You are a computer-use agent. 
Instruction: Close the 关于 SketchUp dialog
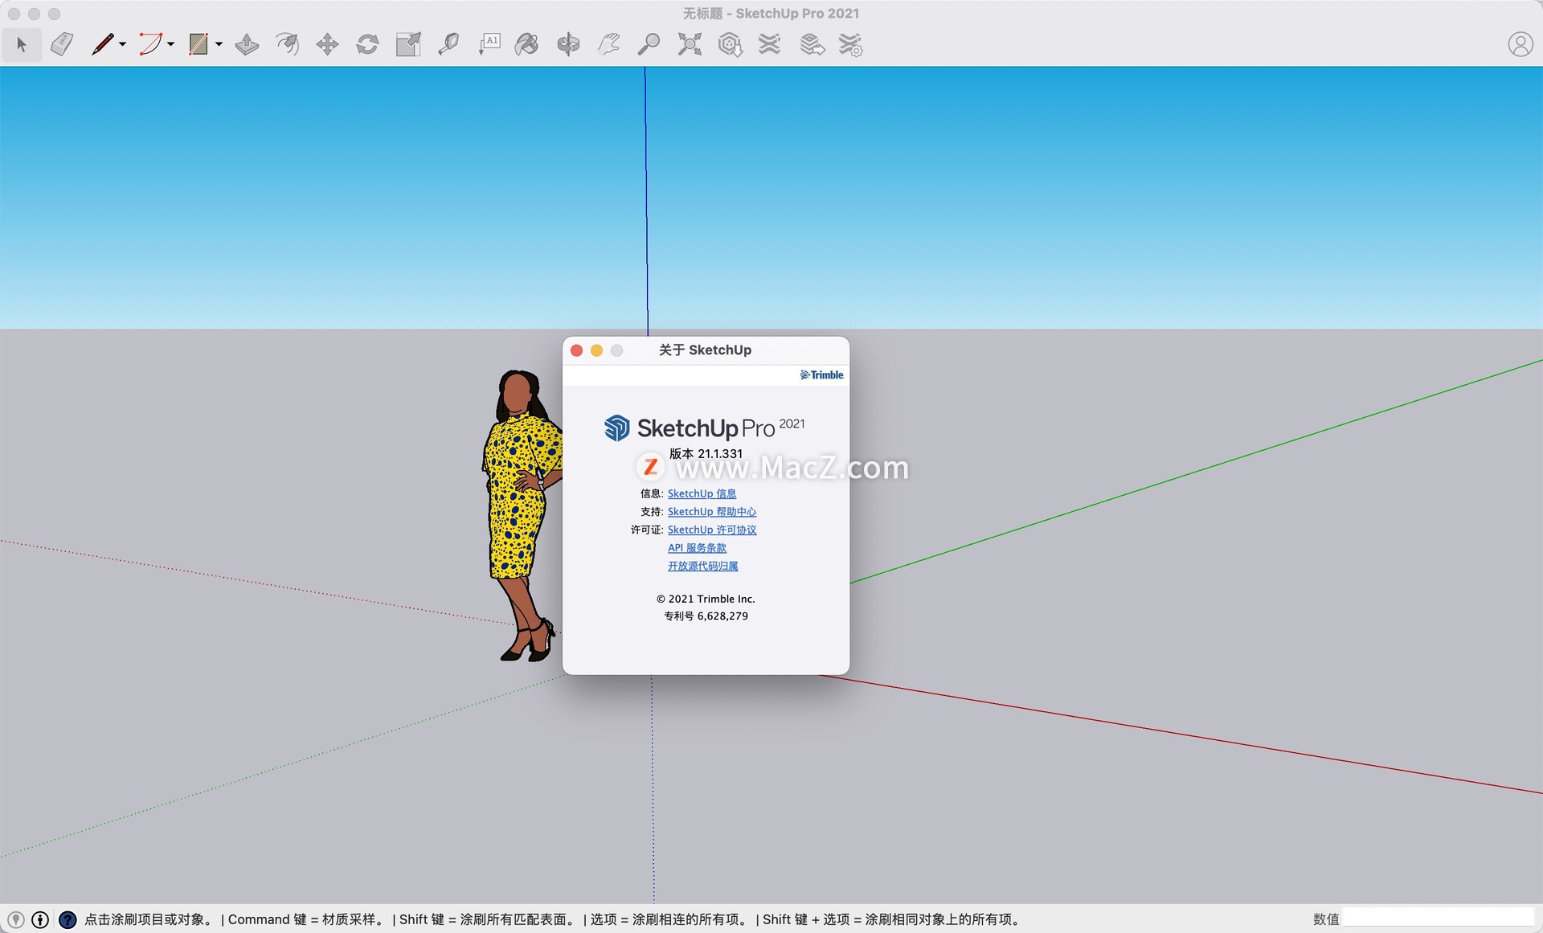pyautogui.click(x=576, y=350)
